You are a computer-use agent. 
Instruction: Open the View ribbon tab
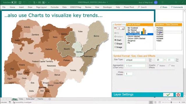click(97, 7)
